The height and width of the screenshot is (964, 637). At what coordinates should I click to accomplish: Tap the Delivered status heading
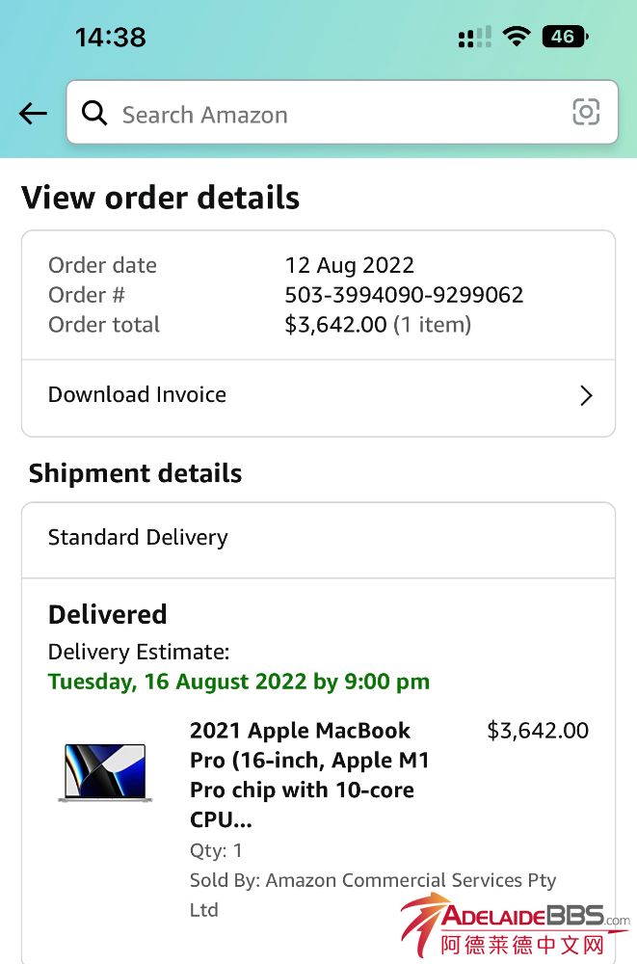[x=108, y=614]
